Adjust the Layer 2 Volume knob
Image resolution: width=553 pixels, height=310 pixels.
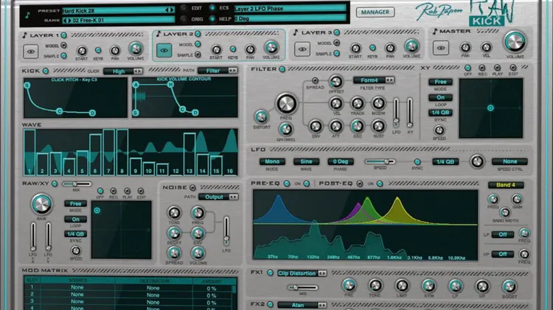[271, 47]
